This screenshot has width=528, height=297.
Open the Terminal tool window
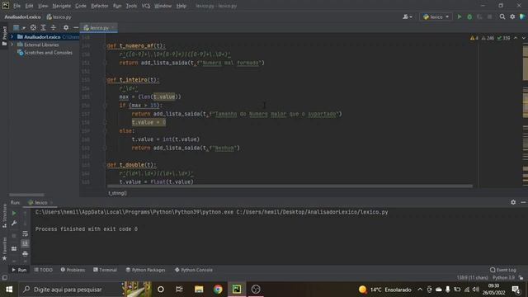click(x=105, y=270)
